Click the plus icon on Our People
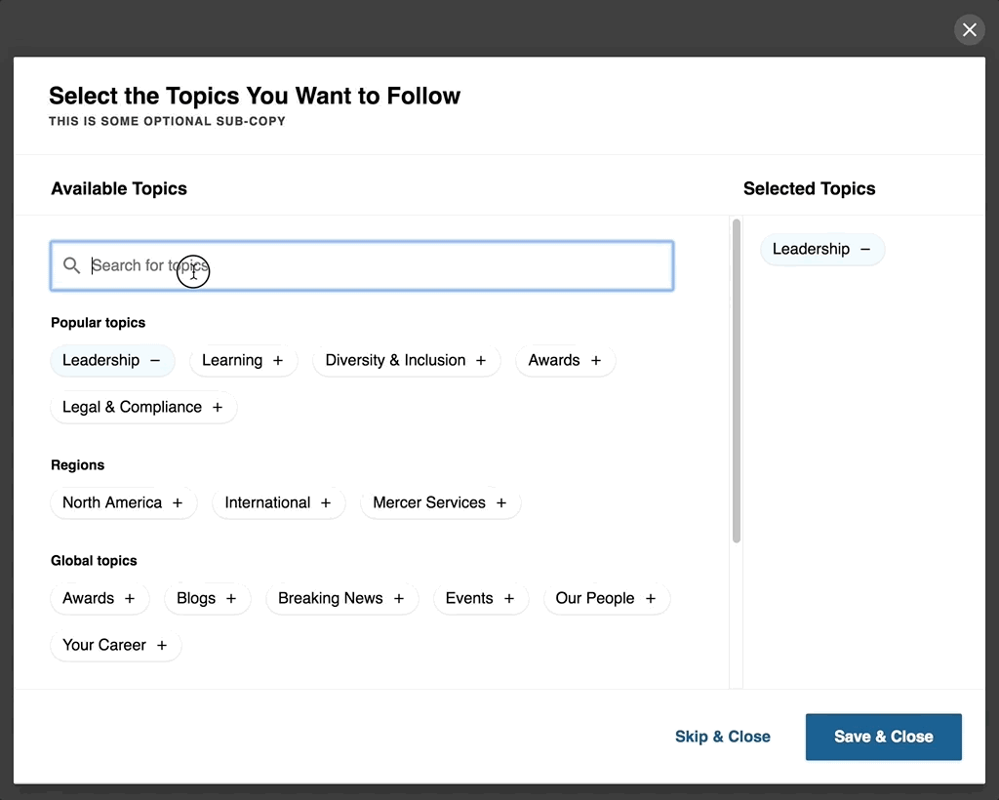This screenshot has height=800, width=999. [x=651, y=599]
